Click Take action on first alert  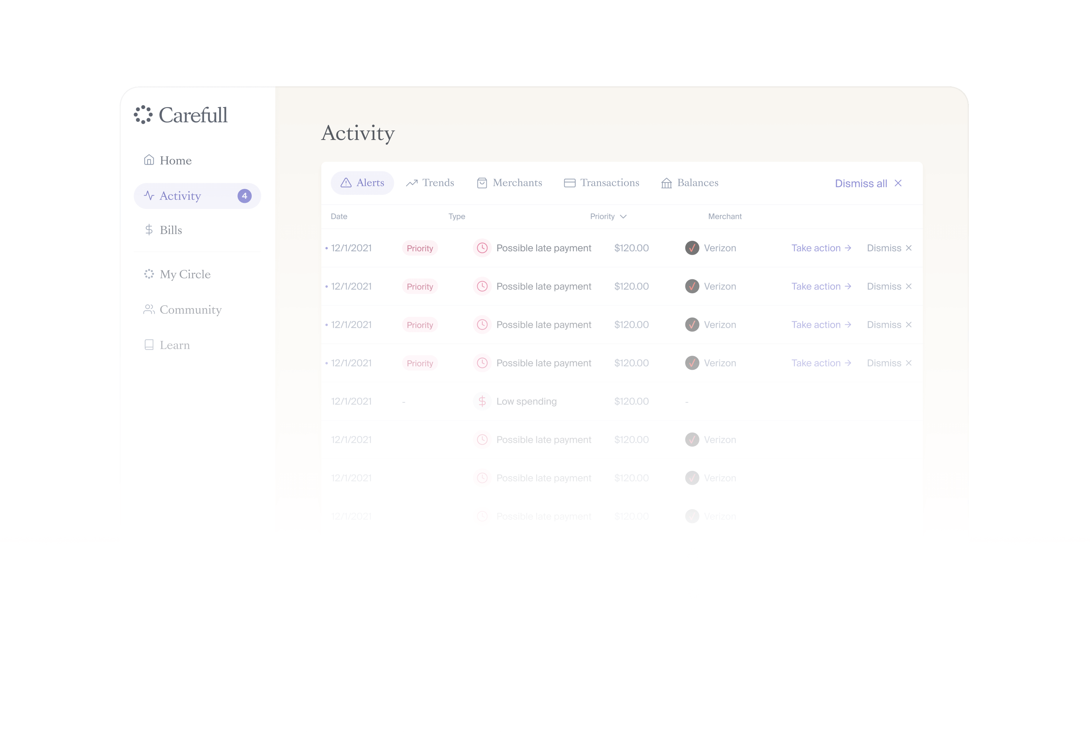[821, 248]
